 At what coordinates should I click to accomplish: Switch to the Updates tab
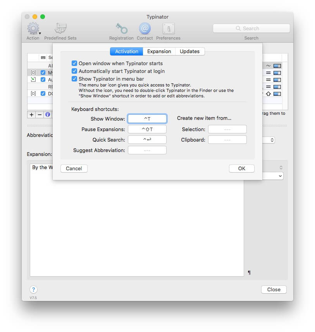pyautogui.click(x=189, y=52)
